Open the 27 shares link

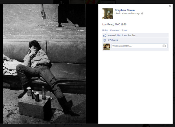[113, 40]
